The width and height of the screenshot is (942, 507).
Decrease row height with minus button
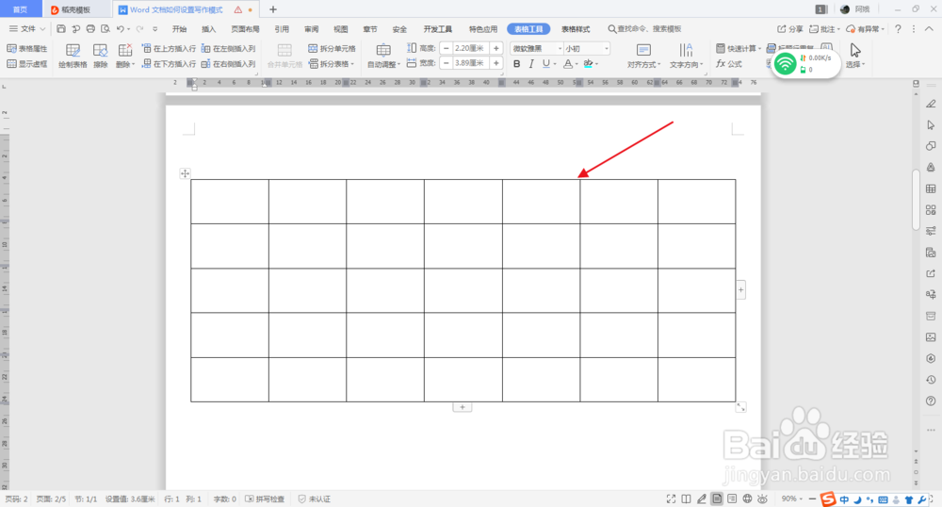pos(447,48)
